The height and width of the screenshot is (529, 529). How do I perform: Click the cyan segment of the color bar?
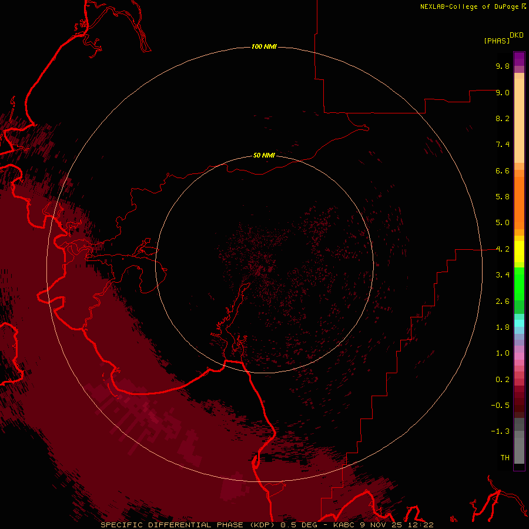(519, 323)
